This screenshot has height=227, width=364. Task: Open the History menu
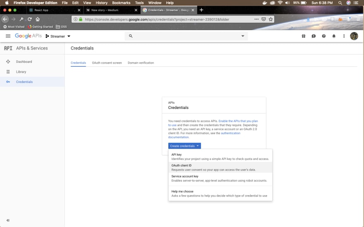tap(101, 3)
